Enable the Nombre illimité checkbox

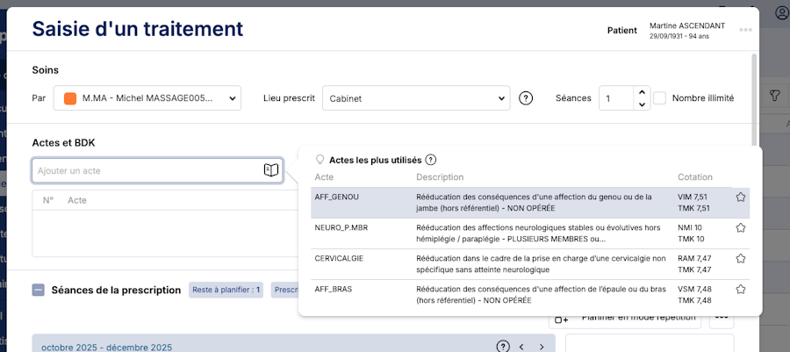660,98
